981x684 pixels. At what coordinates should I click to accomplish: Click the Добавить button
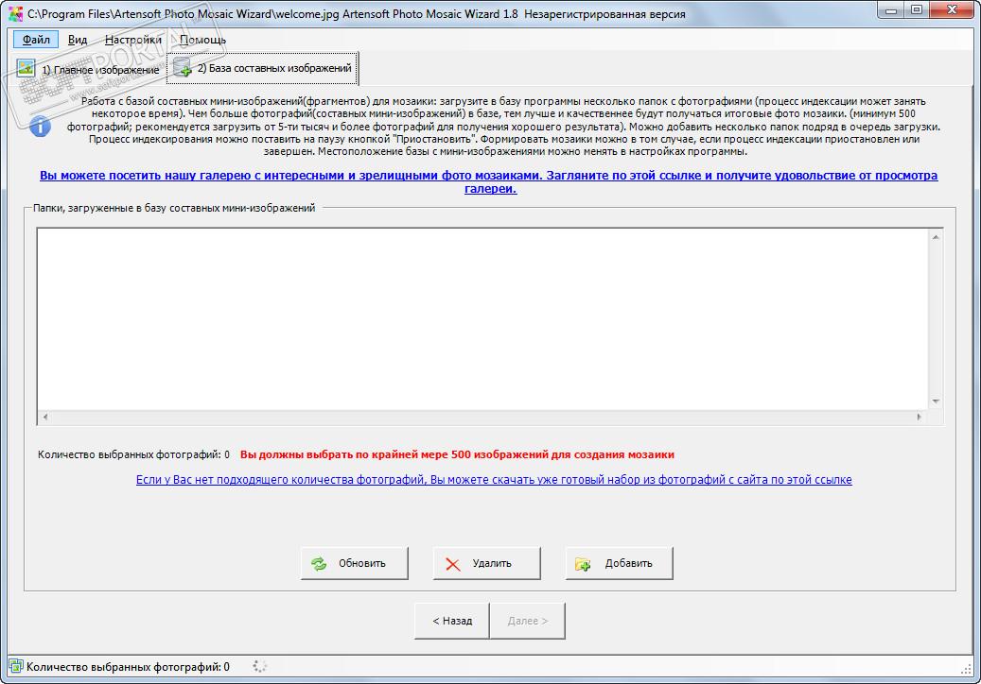[620, 563]
